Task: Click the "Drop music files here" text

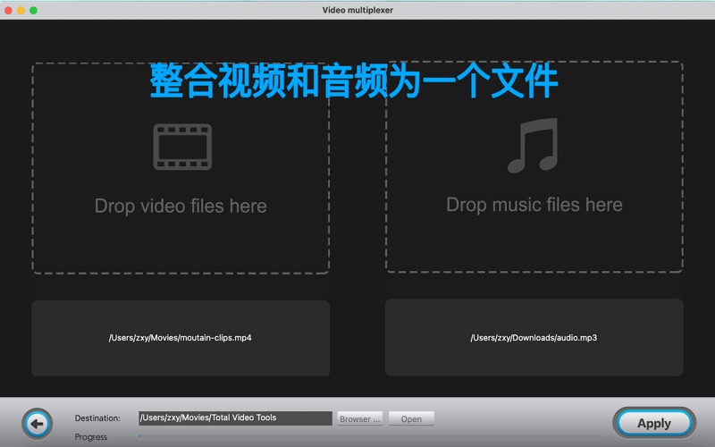Action: [x=534, y=205]
